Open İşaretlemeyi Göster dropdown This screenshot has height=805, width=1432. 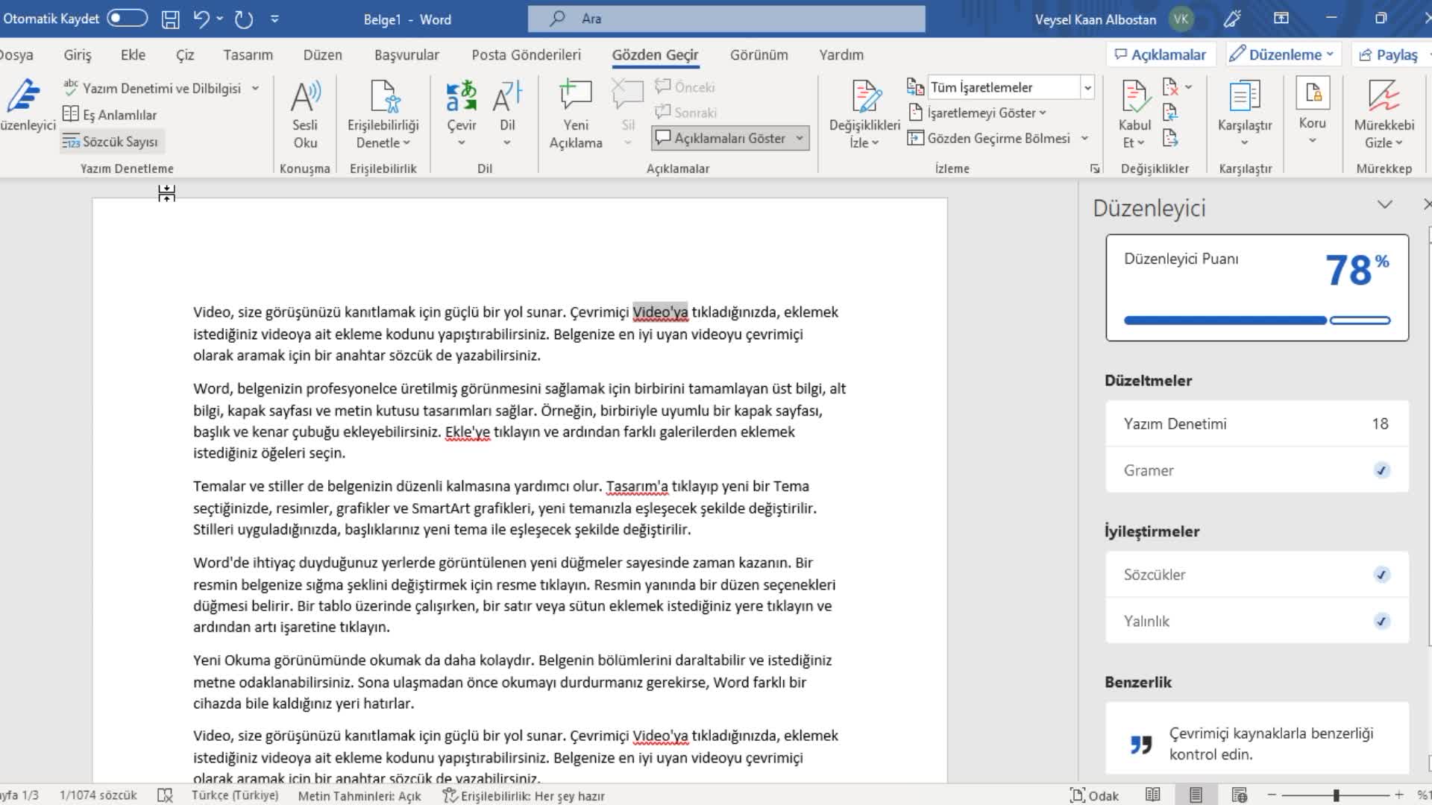(x=977, y=113)
